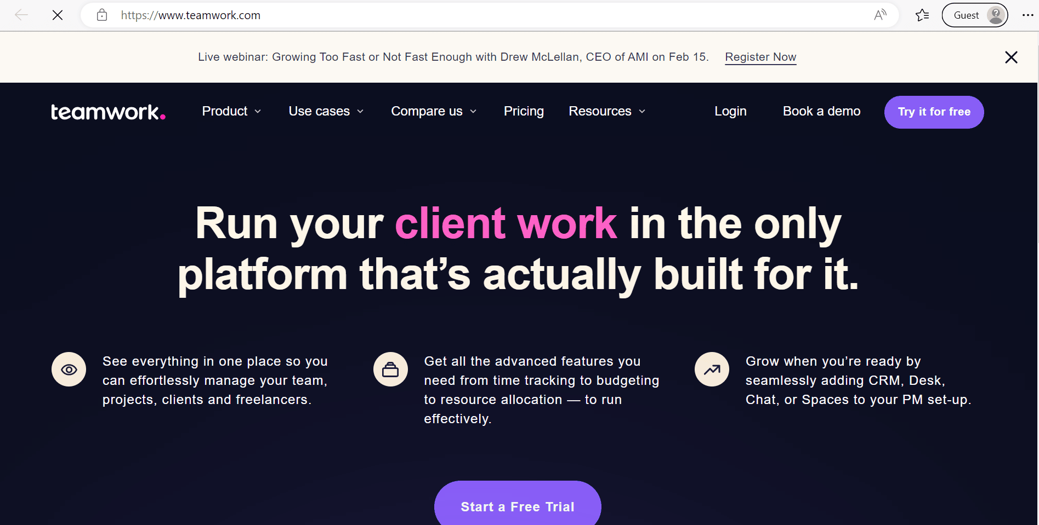Open the Favorites star icon

(922, 15)
